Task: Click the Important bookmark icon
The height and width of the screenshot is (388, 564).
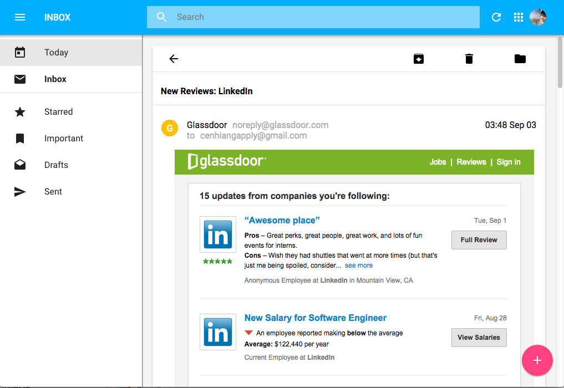Action: (20, 139)
